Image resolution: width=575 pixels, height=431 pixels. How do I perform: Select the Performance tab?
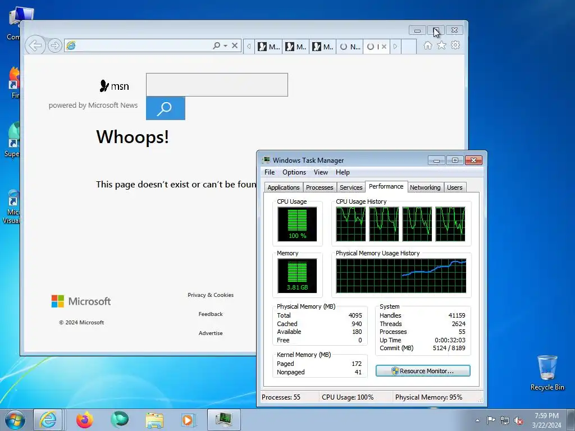pos(386,186)
